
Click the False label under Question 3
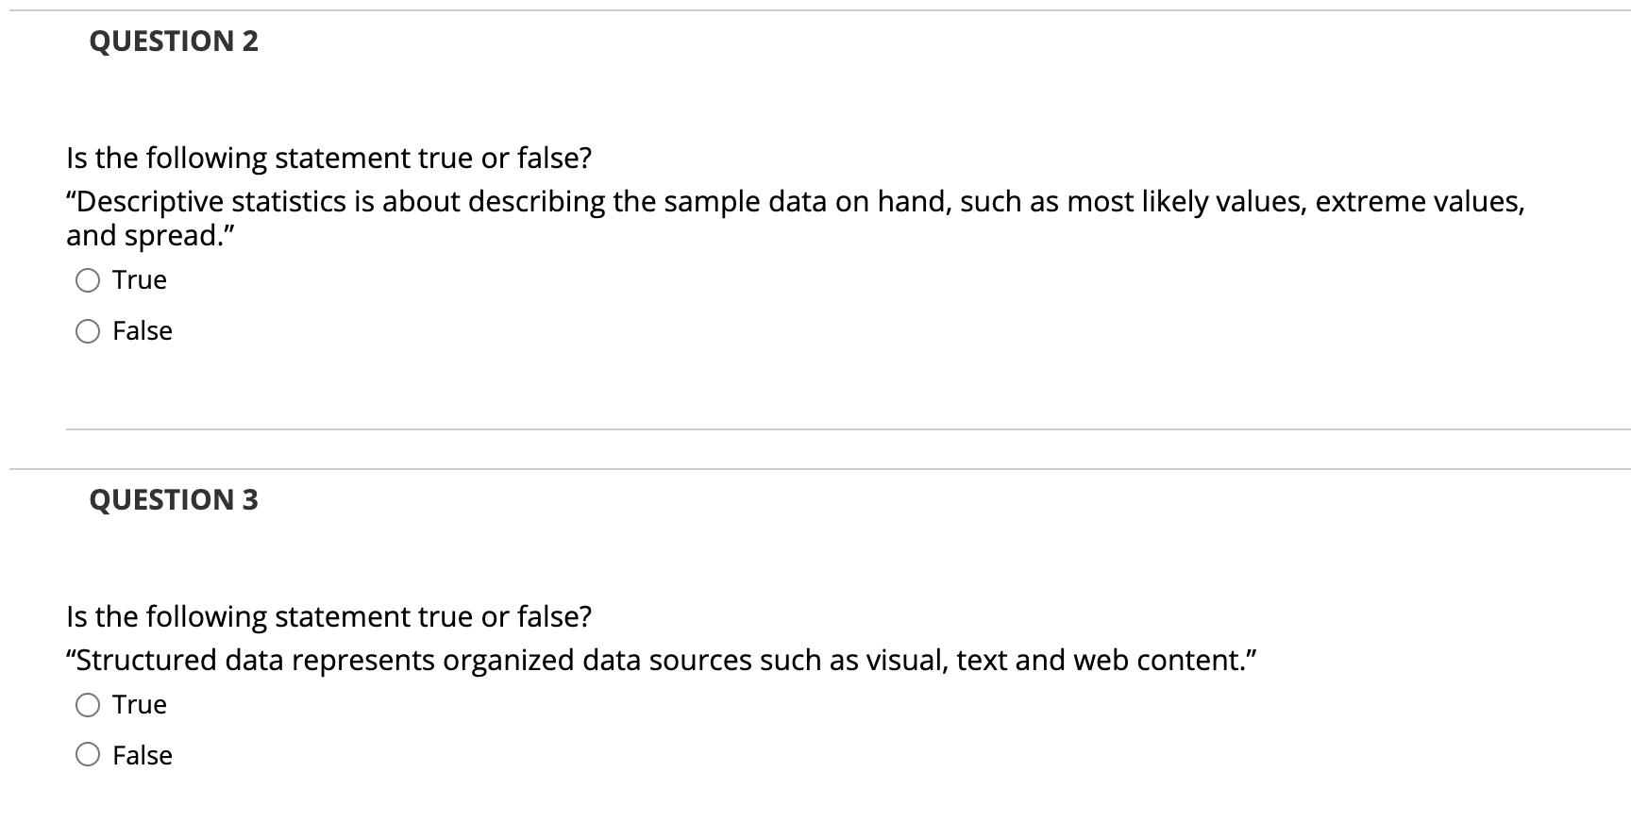tap(143, 754)
